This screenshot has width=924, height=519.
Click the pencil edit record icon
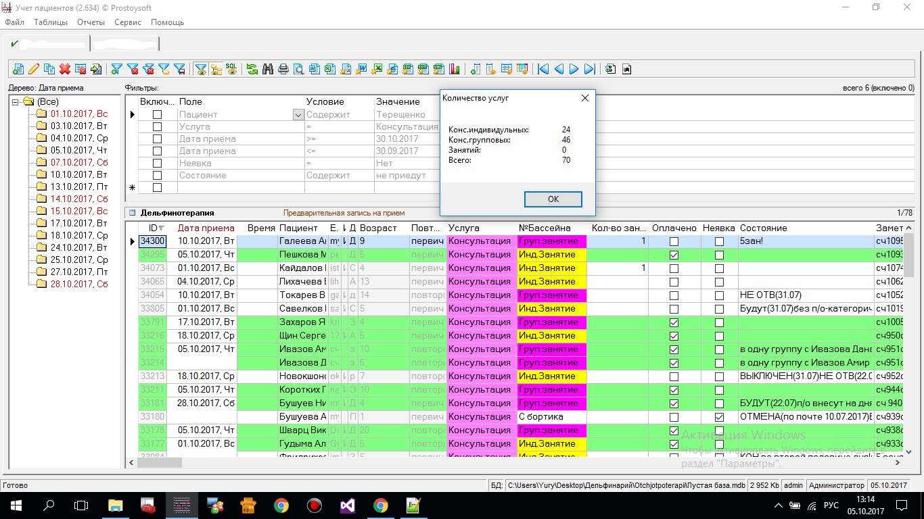coord(34,69)
